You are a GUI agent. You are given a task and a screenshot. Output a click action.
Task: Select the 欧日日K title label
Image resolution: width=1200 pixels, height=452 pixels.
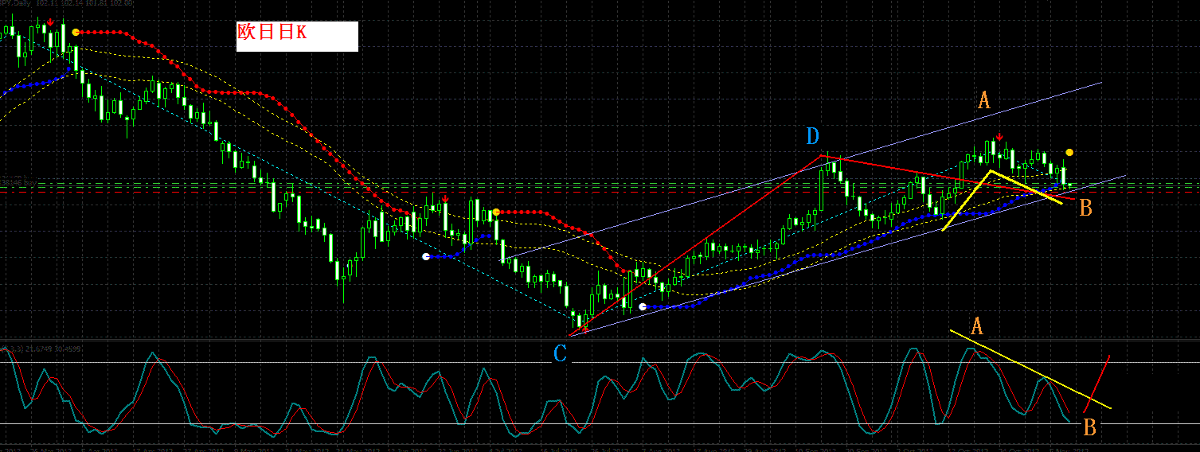tap(297, 37)
